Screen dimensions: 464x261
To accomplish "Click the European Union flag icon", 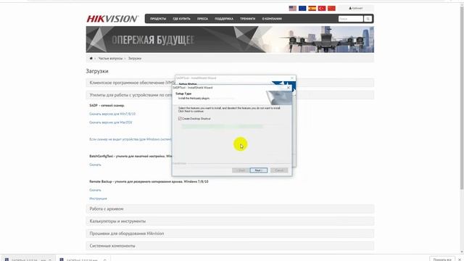I will (302, 8).
